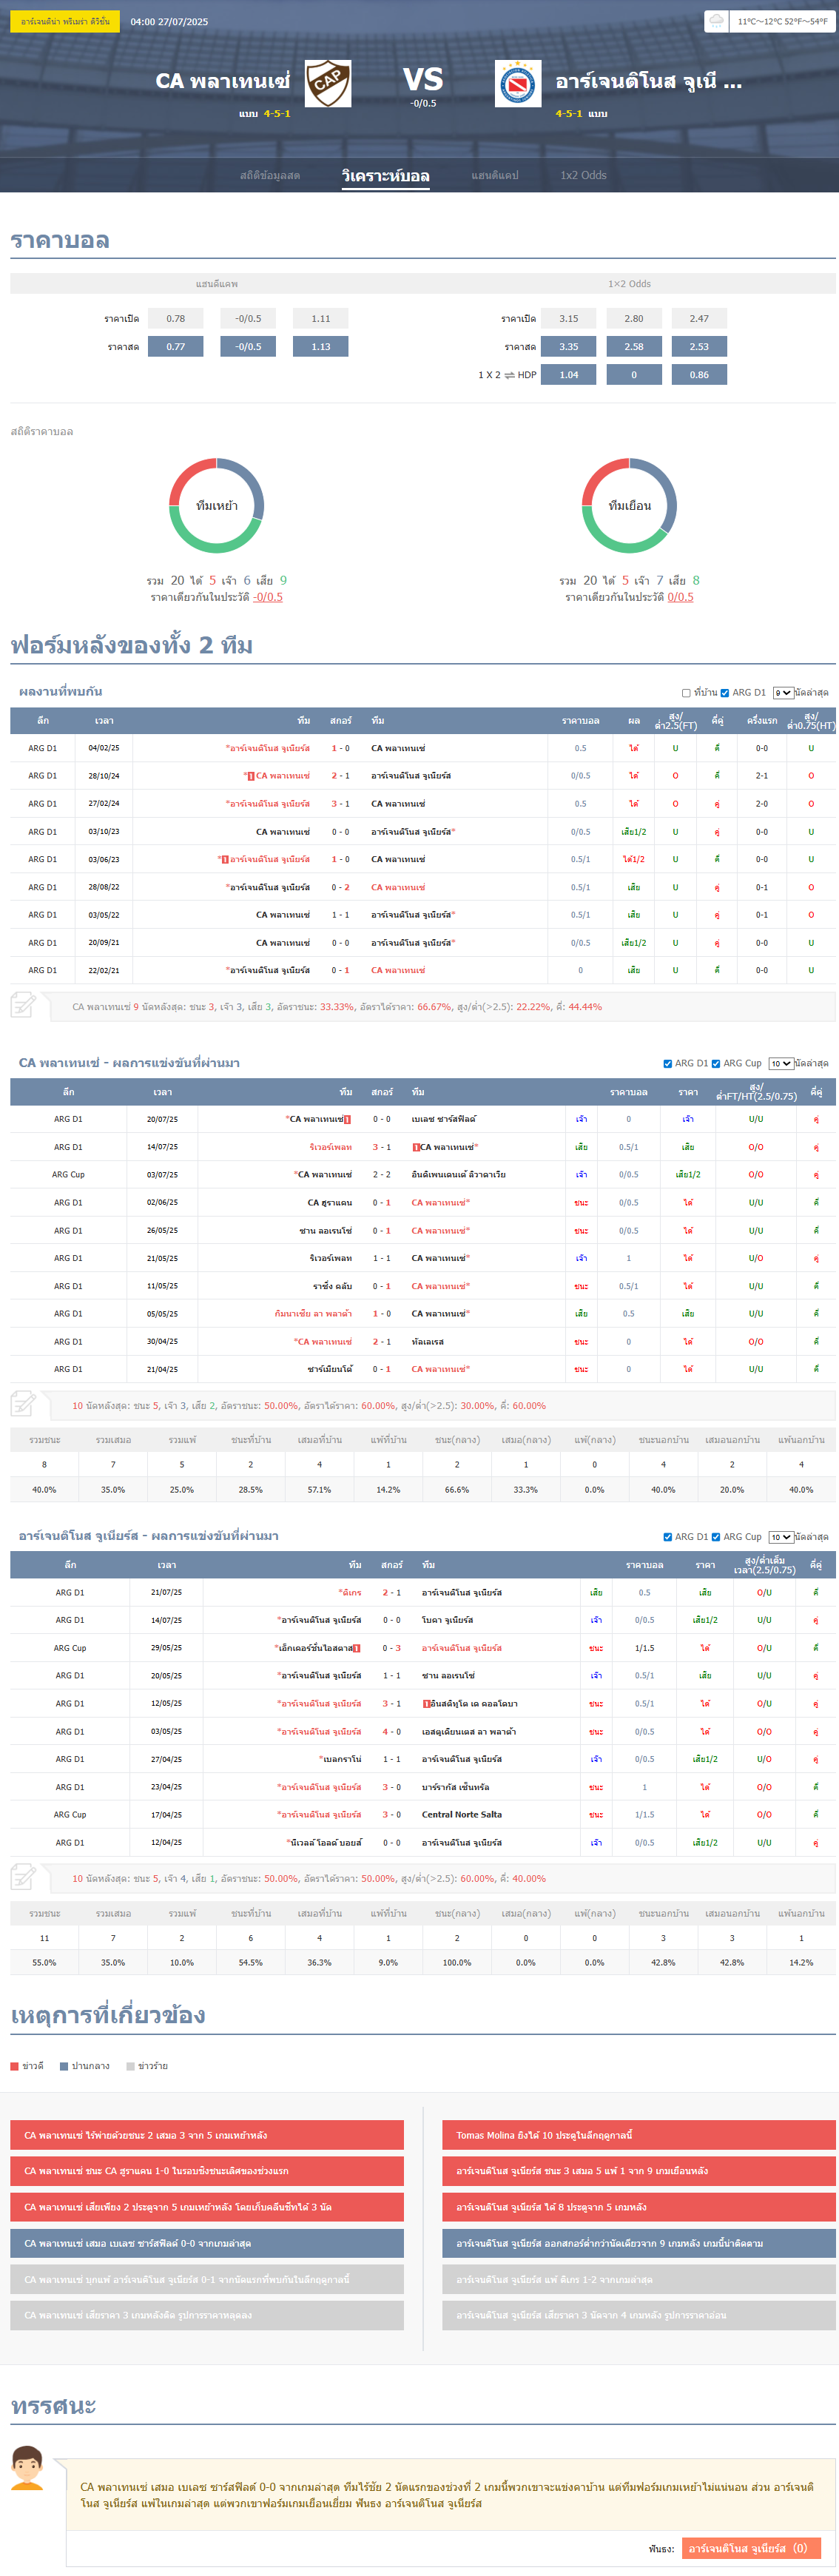Click the opening handicap odds 1.11
839x2576 pixels.
(x=321, y=318)
